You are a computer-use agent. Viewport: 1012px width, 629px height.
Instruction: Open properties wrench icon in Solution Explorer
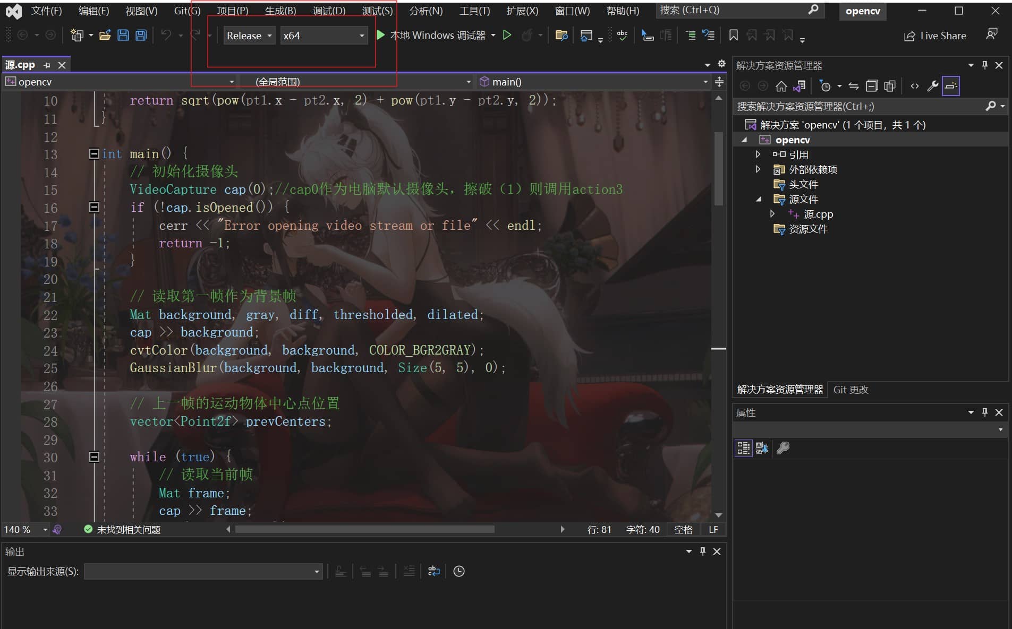(932, 86)
